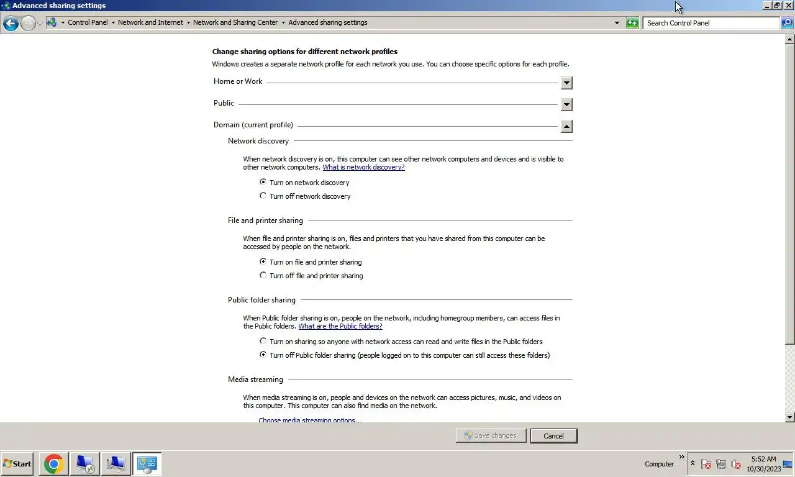This screenshot has width=795, height=477.
Task: Go to Network and Sharing Center breadcrumb
Action: (235, 22)
